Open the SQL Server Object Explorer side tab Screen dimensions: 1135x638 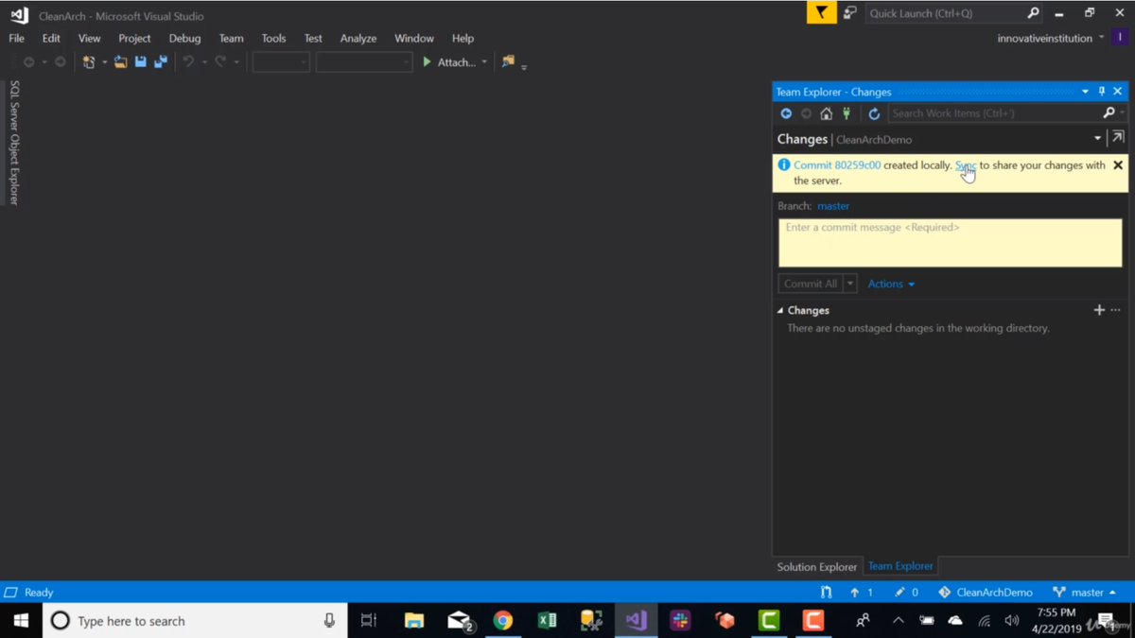pos(14,143)
